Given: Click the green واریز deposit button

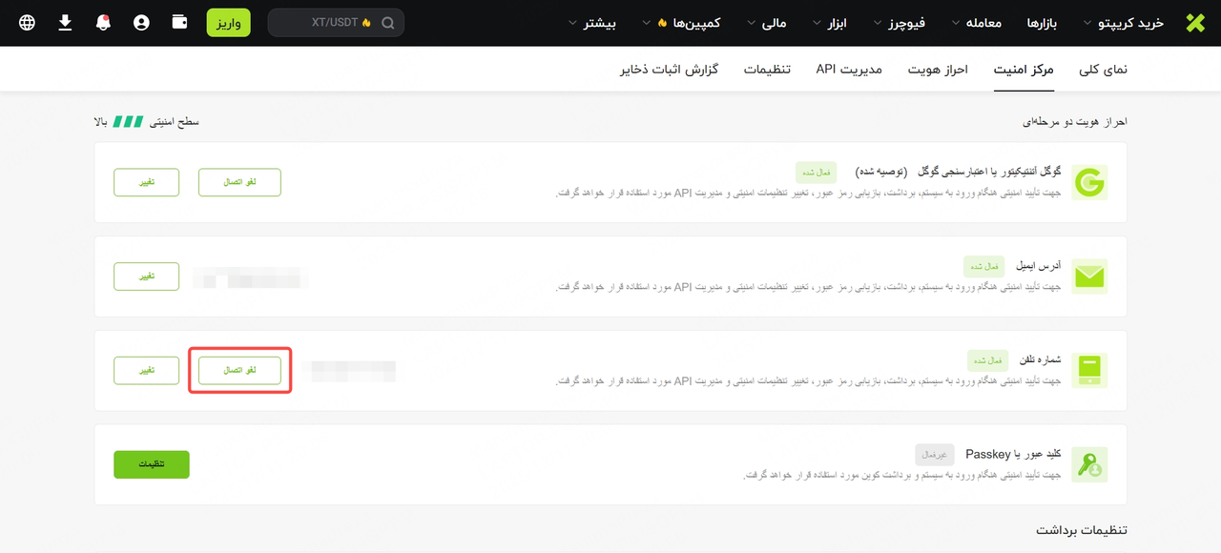Looking at the screenshot, I should click(x=228, y=23).
